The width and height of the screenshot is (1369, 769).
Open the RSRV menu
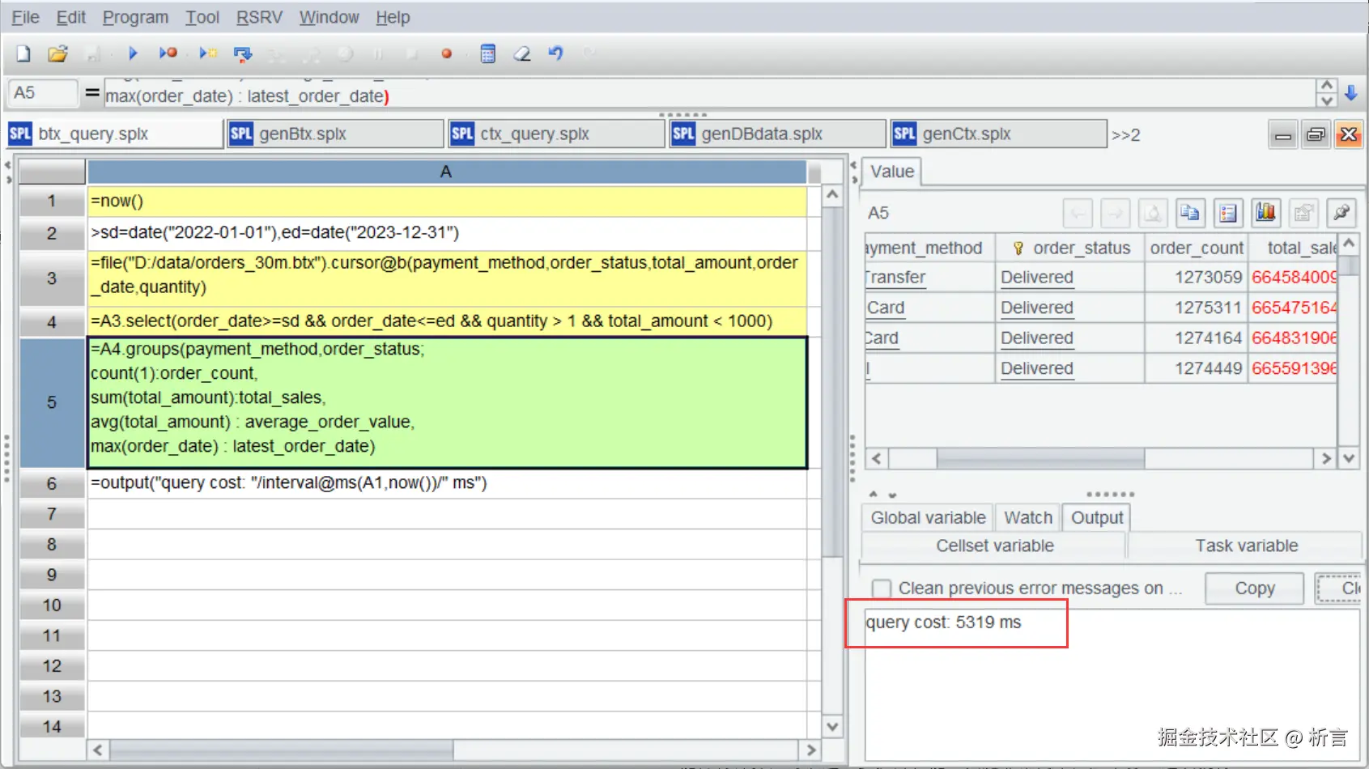[x=259, y=17]
